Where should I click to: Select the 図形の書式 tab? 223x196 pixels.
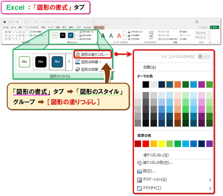(x=99, y=27)
